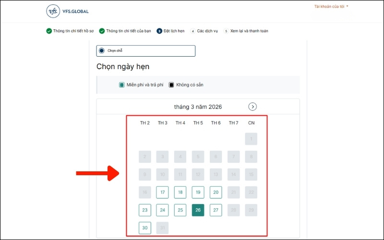Go to step Thông tin chi tiết của bạn

coord(127,31)
